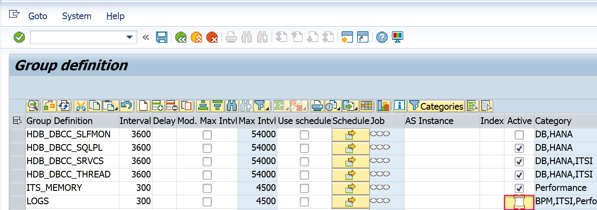Open the blue Information icon
This screenshot has height=210, width=597.
pos(400,106)
